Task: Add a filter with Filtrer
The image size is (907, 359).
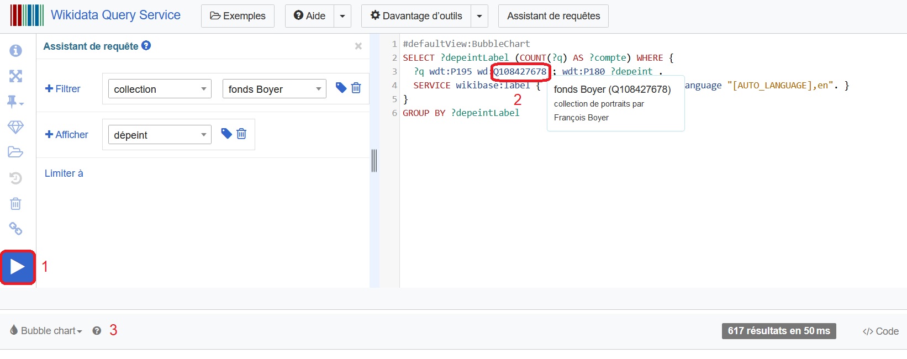Action: point(63,89)
